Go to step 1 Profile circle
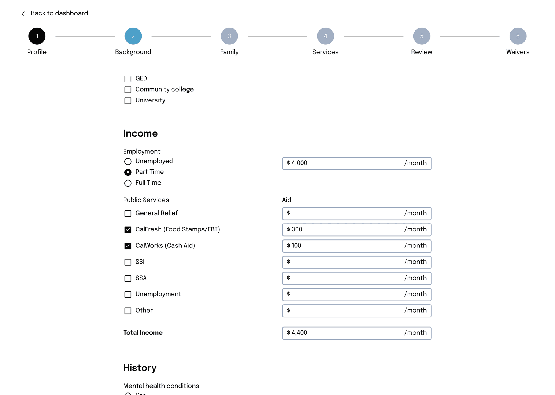Screen dimensions: 555x395 coord(37,36)
